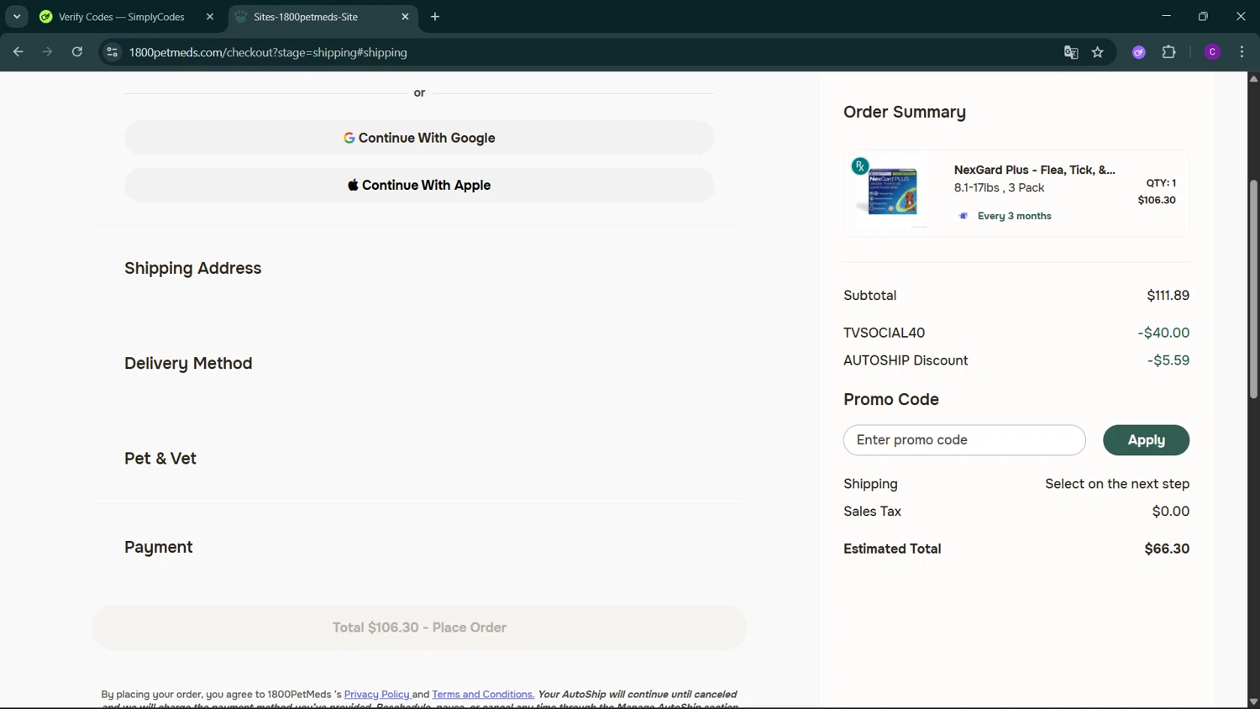This screenshot has width=1260, height=709.
Task: Reload the current page
Action: click(77, 52)
